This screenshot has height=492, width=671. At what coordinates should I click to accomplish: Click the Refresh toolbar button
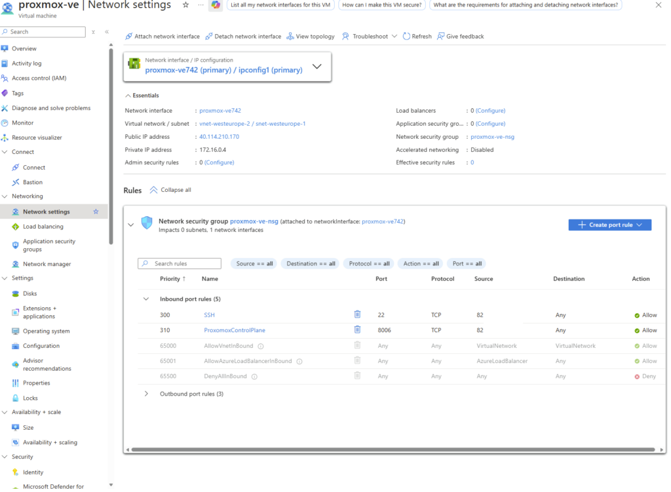pyautogui.click(x=417, y=37)
